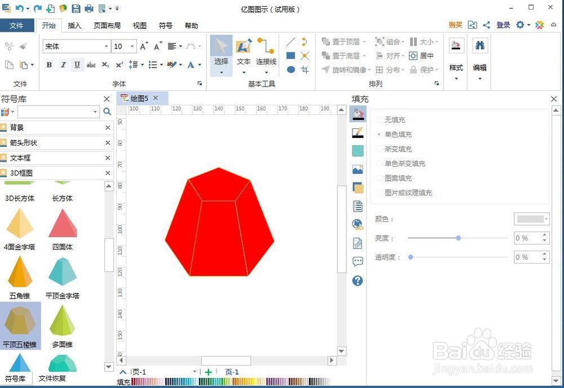Screen dimensions: 564x388
Task: Switch to the Symbol (符号) tab
Action: 165,25
